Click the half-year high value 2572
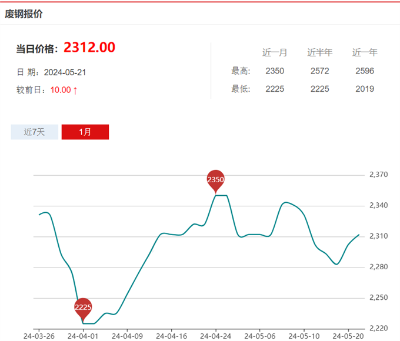Screen dimensions: 400x341 320,71
